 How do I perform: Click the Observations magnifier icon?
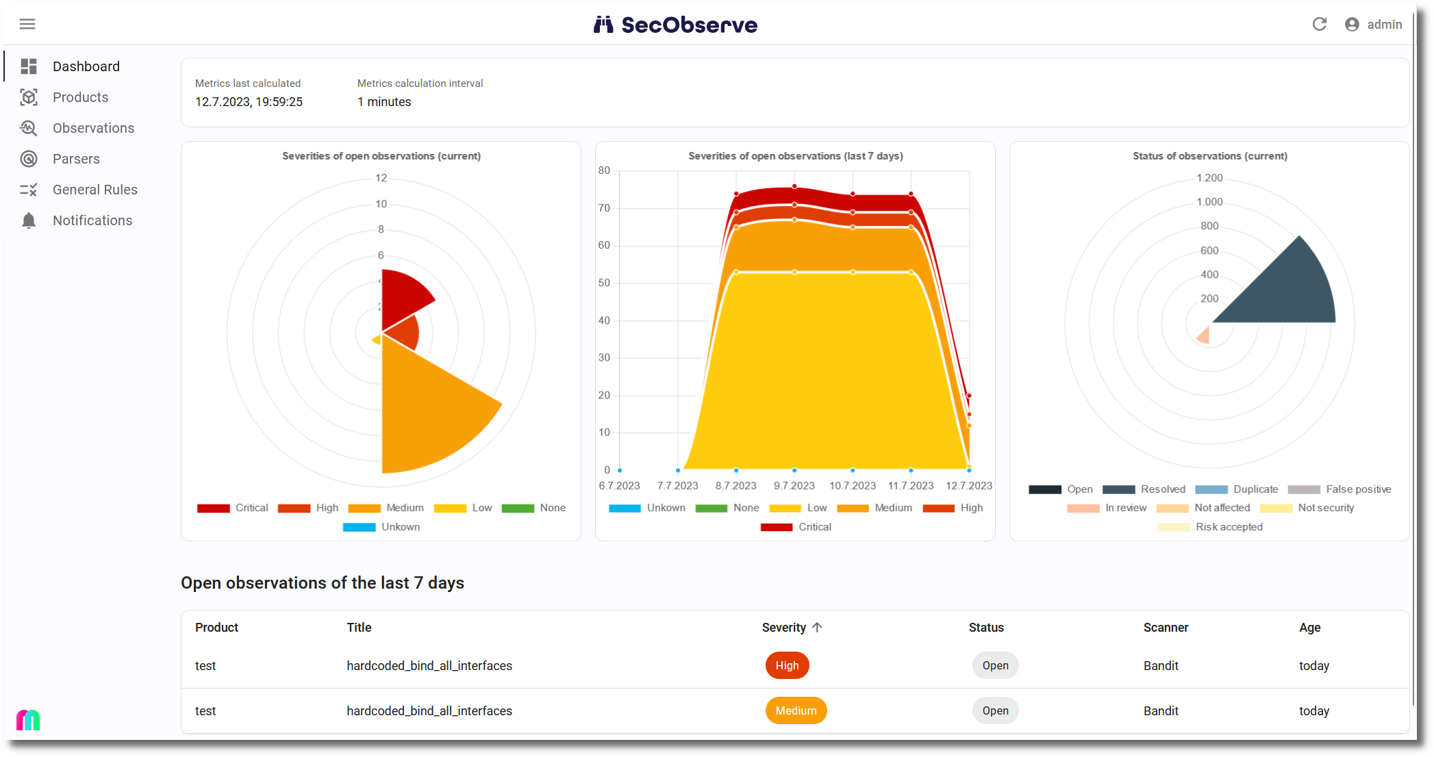29,128
